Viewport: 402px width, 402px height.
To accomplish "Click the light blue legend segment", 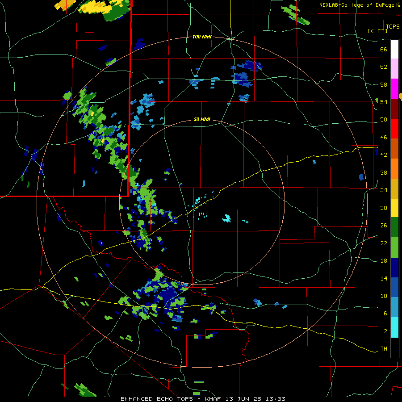I will click(394, 307).
